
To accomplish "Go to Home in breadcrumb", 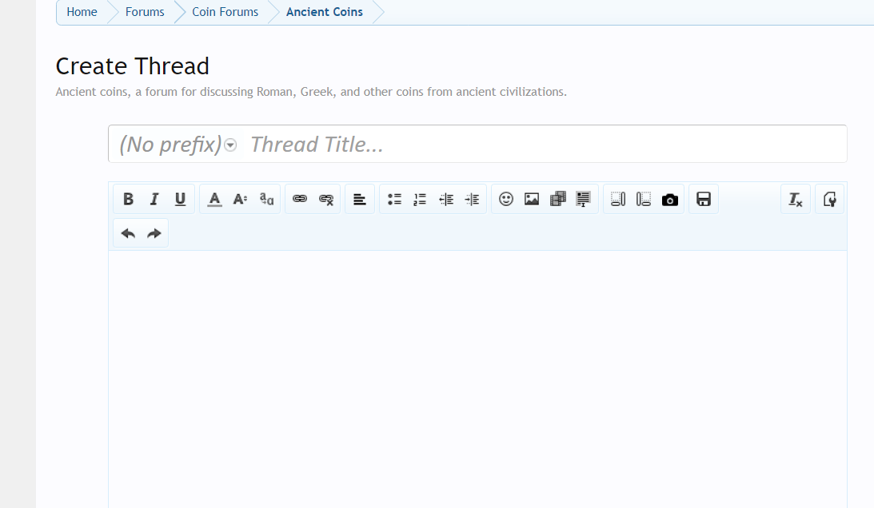I will [x=82, y=12].
